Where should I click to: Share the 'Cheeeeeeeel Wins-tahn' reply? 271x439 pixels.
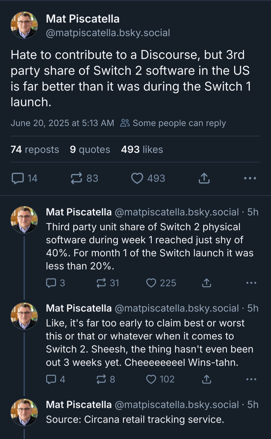click(207, 379)
